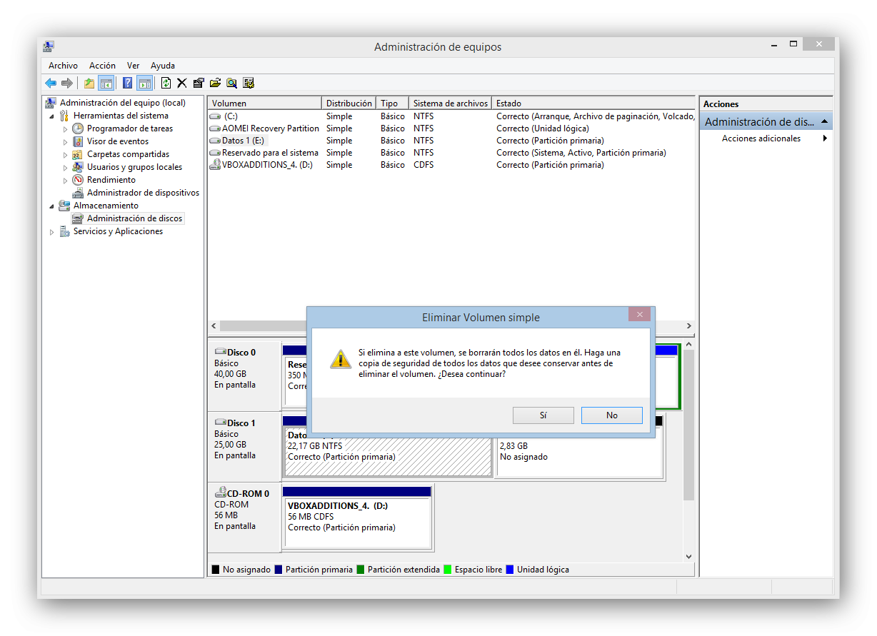
Task: Click the Disco 1 drive icon
Action: pyautogui.click(x=220, y=423)
